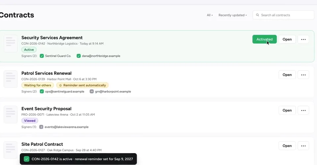Image resolution: width=317 pixels, height=165 pixels.
Task: Open the Security Services Agreement contract
Action: tap(287, 39)
